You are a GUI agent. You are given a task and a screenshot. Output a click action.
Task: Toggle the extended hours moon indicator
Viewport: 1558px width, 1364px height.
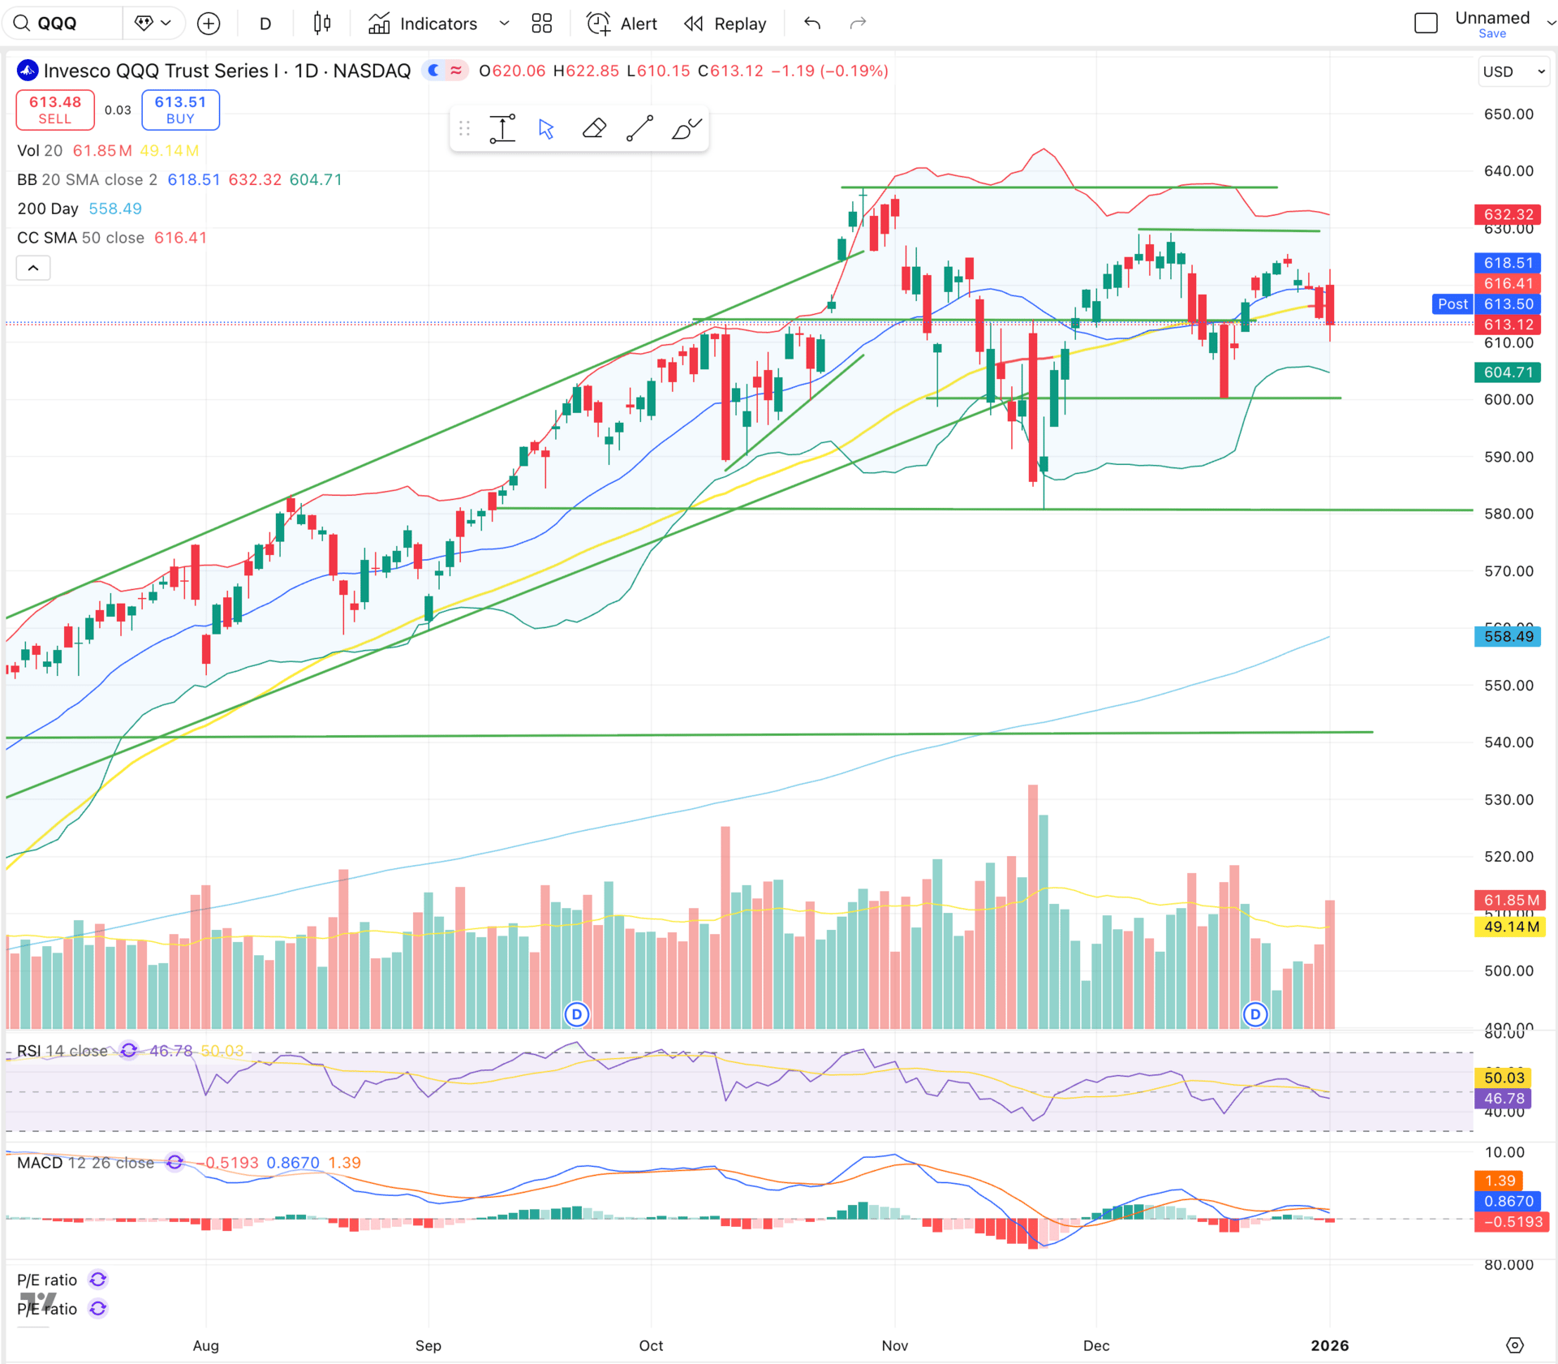tap(434, 71)
